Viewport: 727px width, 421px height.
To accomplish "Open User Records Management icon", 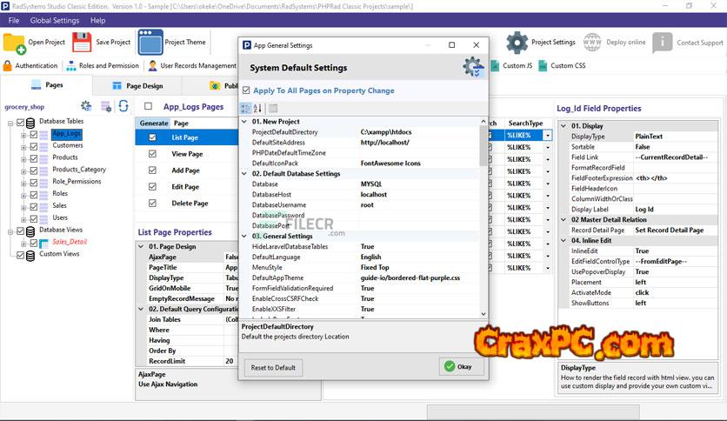I will coord(152,66).
